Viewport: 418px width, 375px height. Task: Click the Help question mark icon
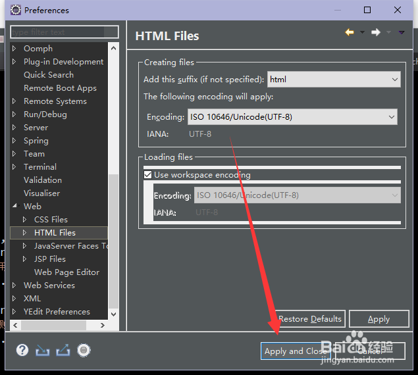tap(22, 350)
